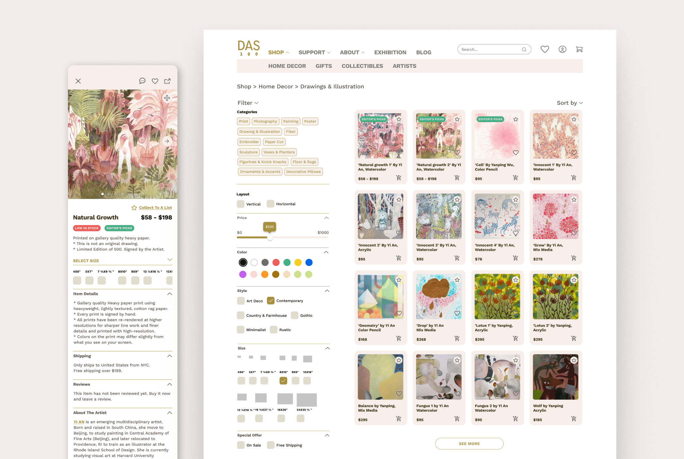Add 'Wolf by Yanping' to cart
Screen dimensions: 684x459
[574, 419]
